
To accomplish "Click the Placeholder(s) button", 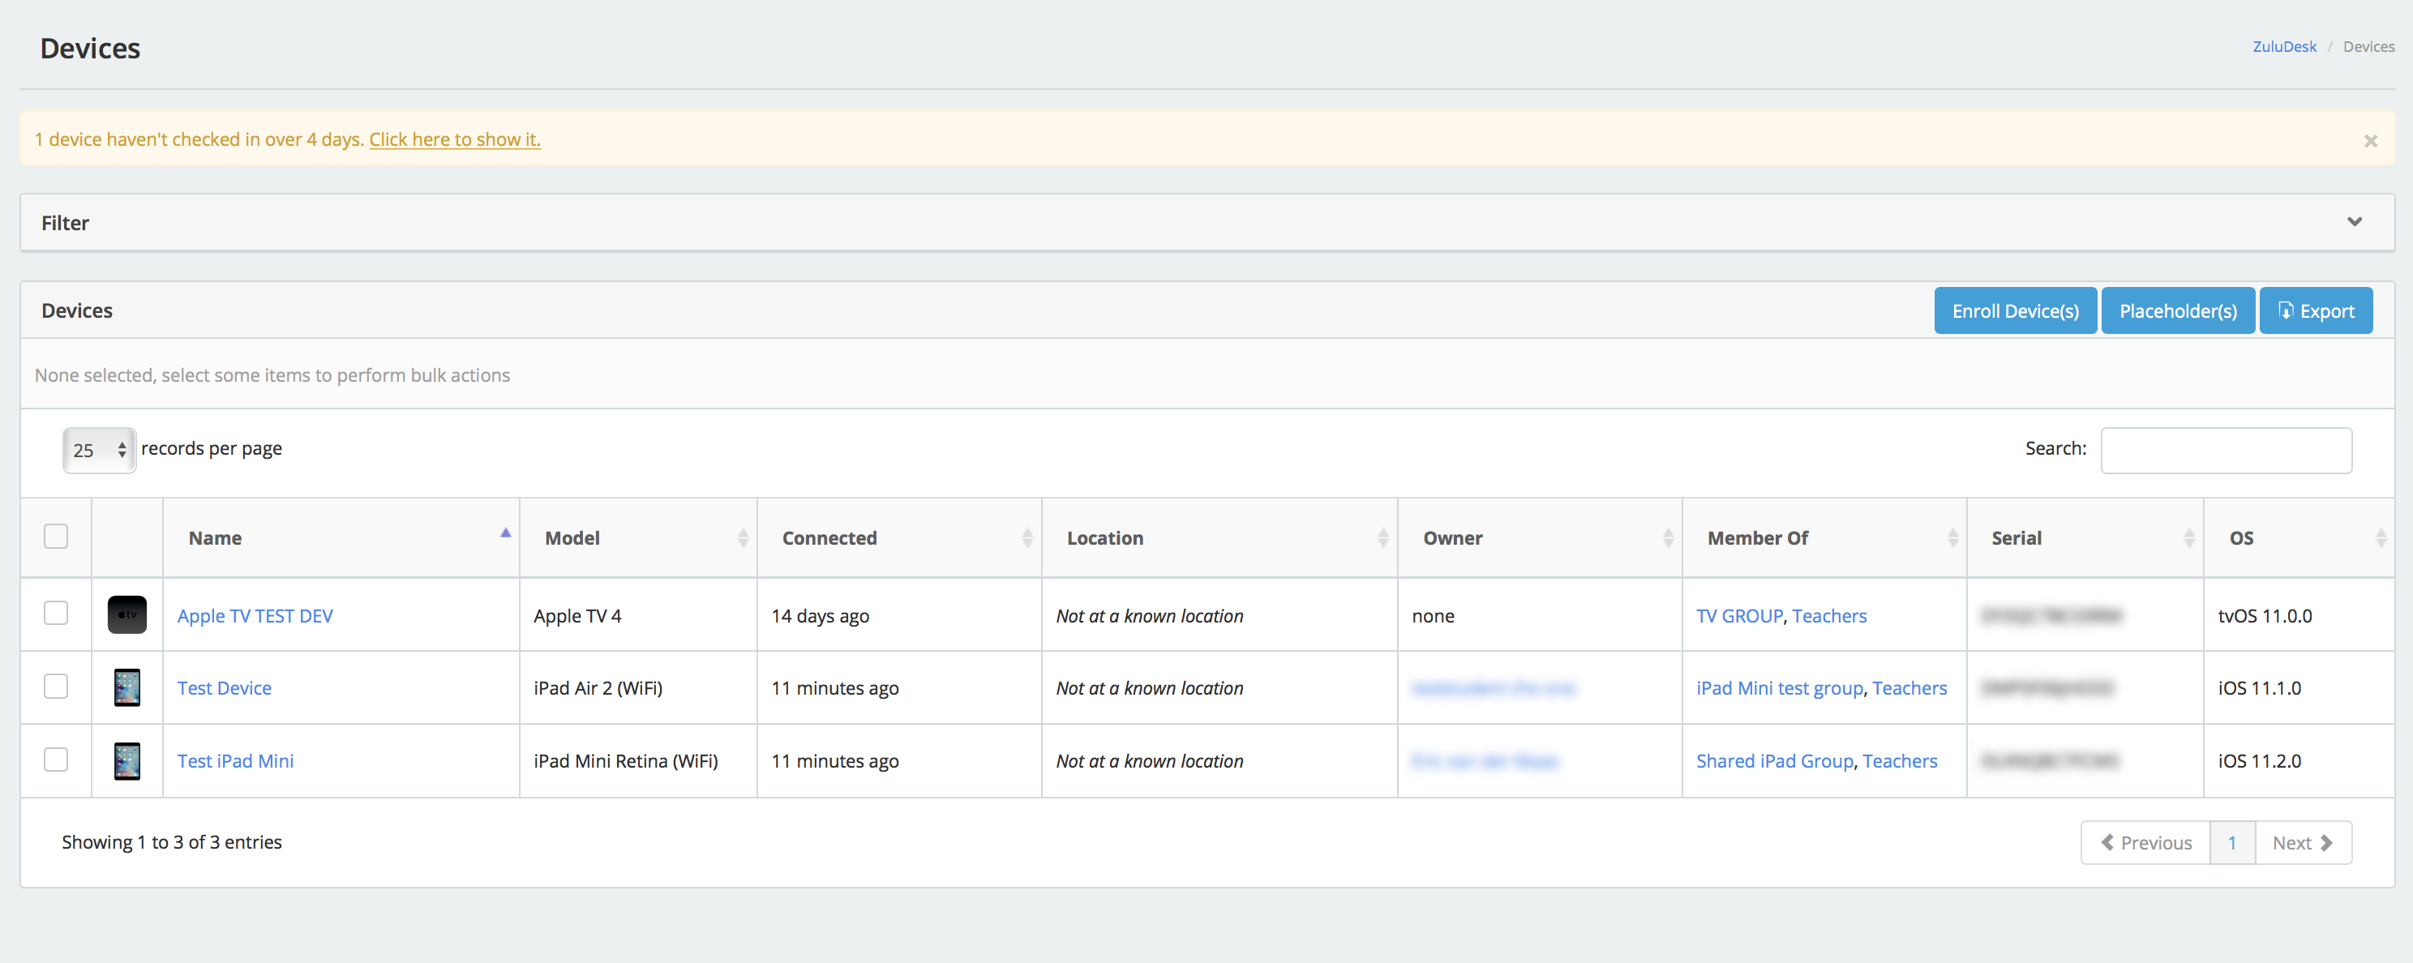I will pyautogui.click(x=2178, y=311).
